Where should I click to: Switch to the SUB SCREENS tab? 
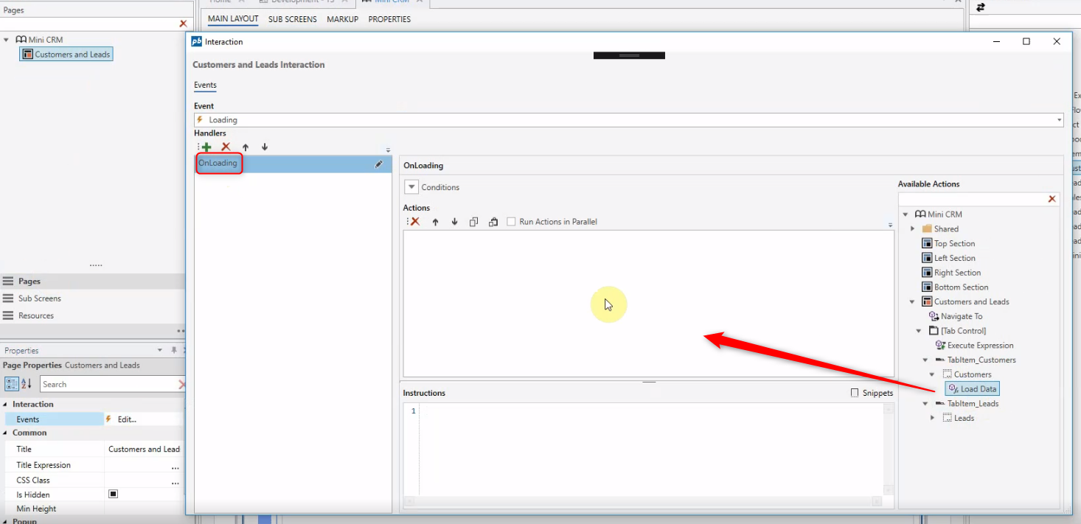[x=292, y=19]
